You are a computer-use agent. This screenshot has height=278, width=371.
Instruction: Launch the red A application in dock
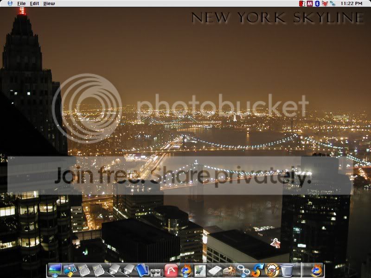pyautogui.click(x=171, y=270)
